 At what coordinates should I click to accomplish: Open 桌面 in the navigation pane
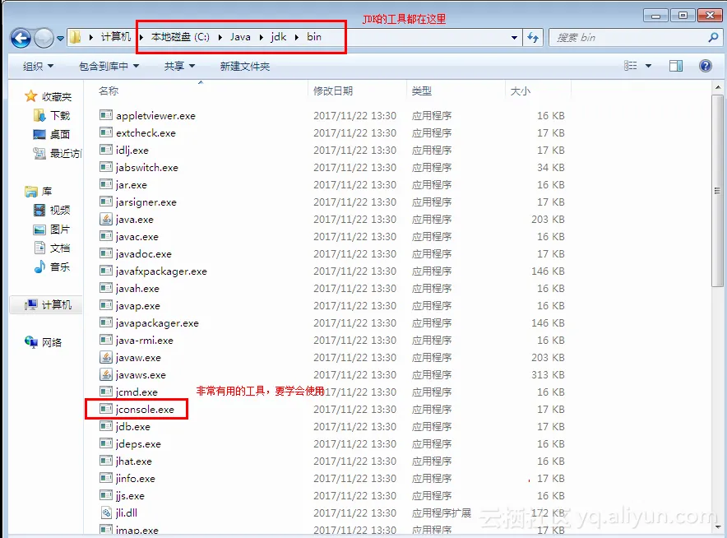(52, 135)
